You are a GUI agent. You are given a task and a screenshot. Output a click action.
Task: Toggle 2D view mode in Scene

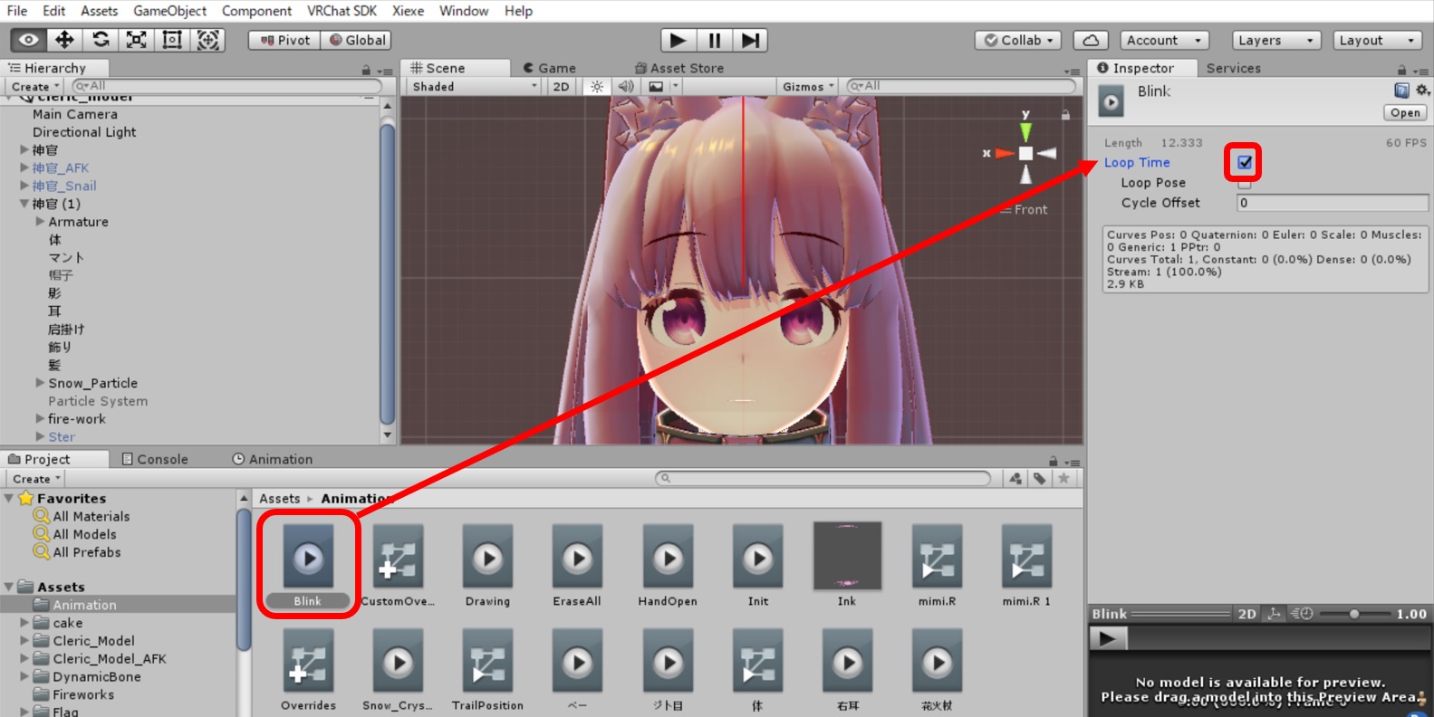point(561,87)
